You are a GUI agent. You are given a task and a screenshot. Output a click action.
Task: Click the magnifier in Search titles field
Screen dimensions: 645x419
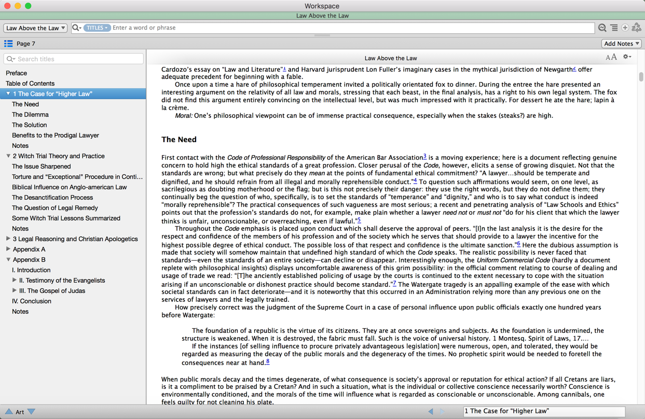(10, 59)
